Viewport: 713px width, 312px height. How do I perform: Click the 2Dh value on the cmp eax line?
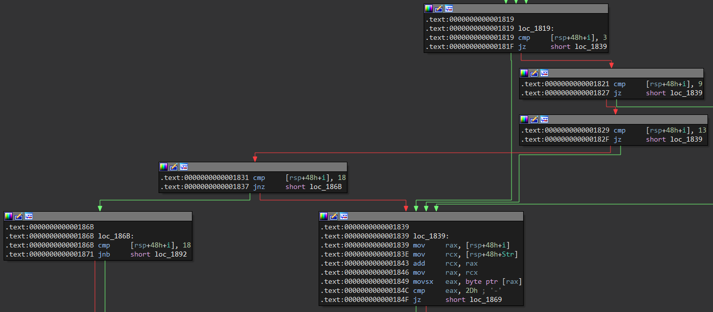coord(472,291)
